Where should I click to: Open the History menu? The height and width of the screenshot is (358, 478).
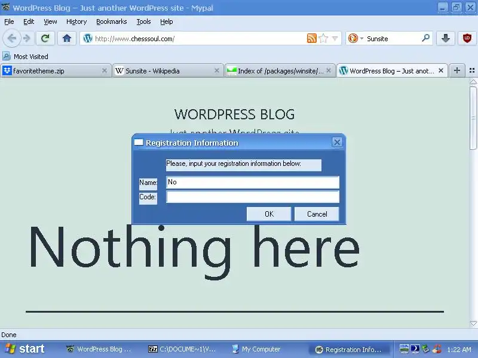pyautogui.click(x=76, y=21)
